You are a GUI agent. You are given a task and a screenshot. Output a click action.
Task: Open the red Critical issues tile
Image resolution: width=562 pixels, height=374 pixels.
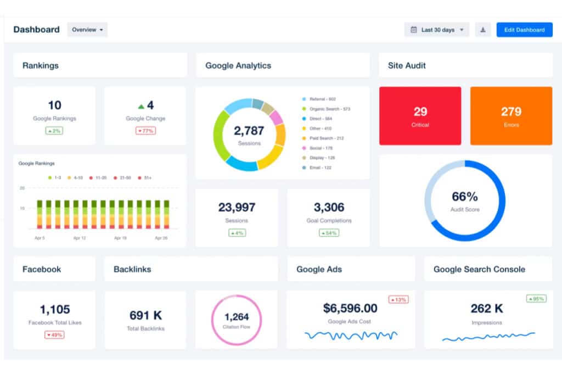(420, 116)
